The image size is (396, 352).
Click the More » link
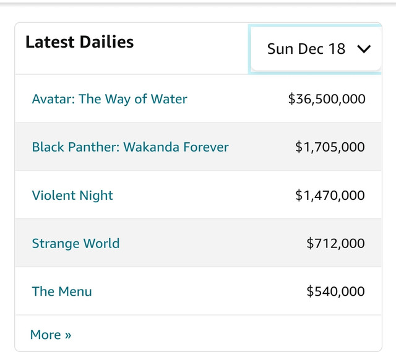(51, 335)
